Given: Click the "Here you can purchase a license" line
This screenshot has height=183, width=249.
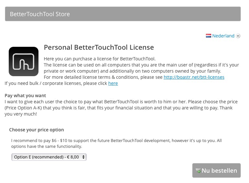Looking at the screenshot, I should pyautogui.click(x=100, y=59).
